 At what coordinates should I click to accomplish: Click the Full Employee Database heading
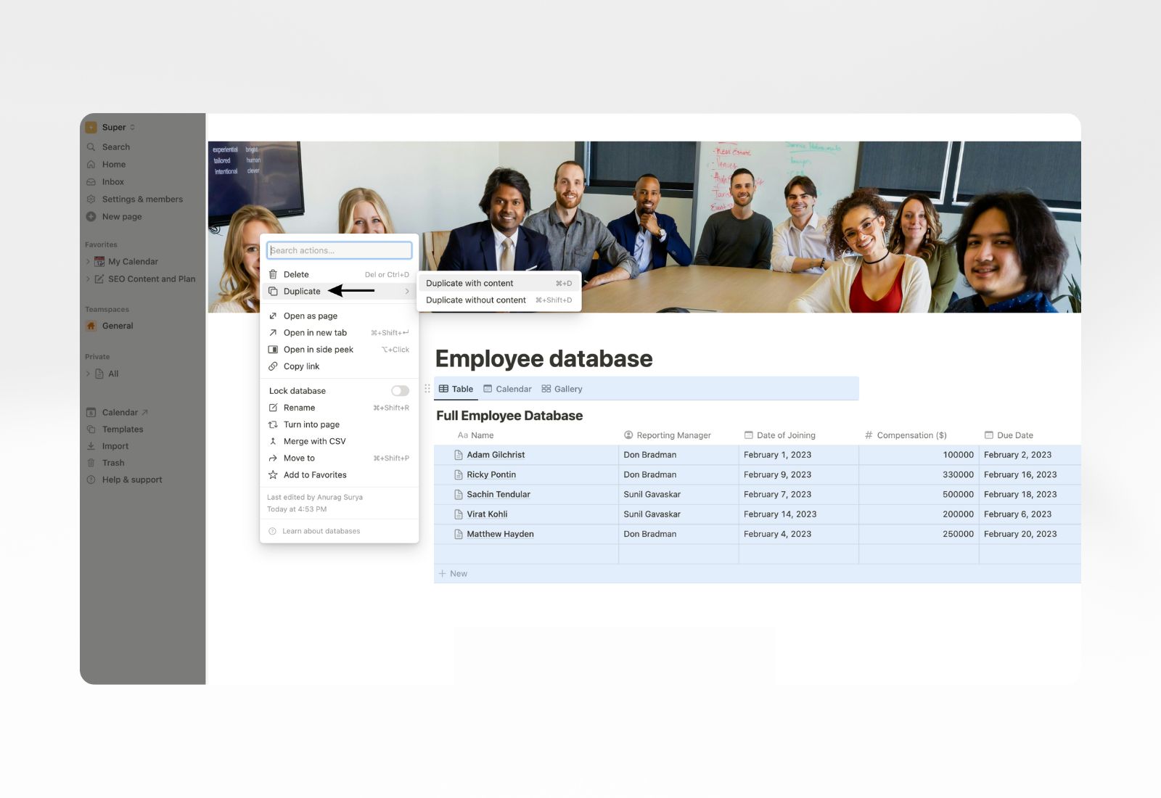click(x=509, y=416)
